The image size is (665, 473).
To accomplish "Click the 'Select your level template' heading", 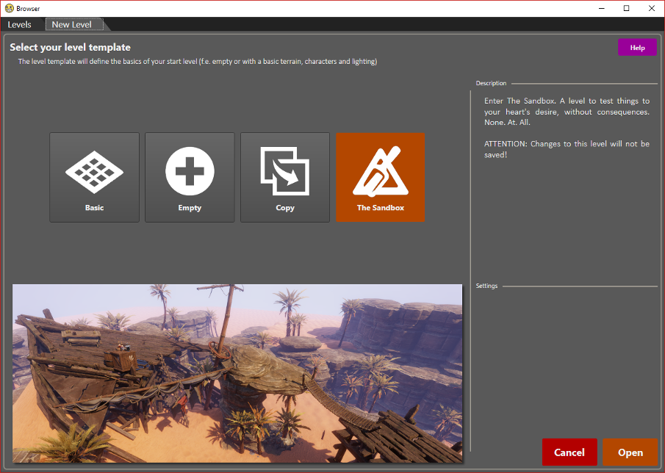I will [70, 48].
